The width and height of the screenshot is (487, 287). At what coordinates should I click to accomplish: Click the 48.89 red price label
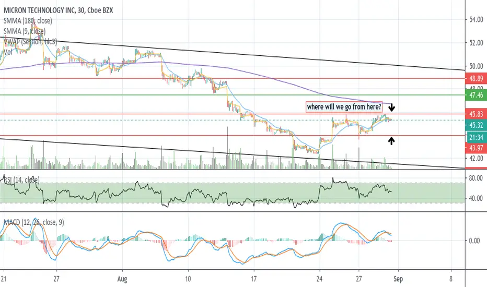476,78
